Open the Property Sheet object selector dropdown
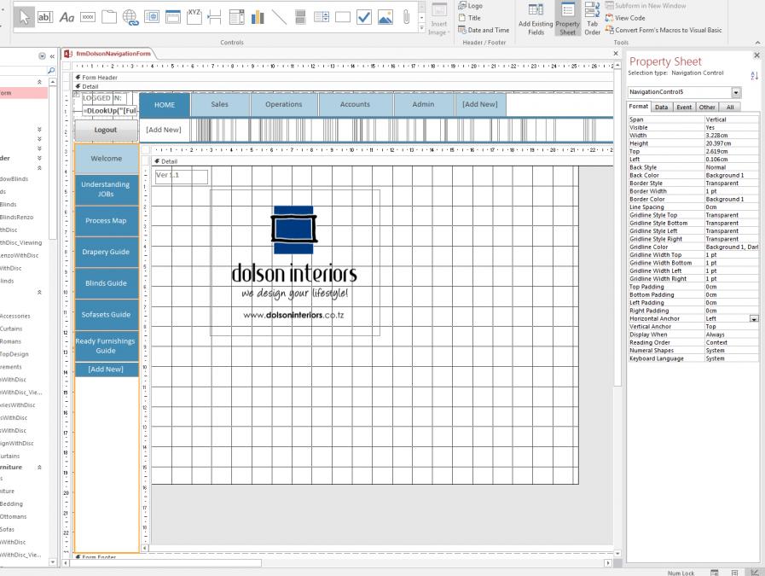 (736, 92)
